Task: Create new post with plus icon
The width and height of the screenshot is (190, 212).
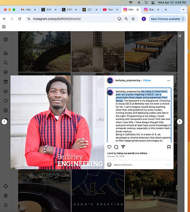Action: pyautogui.click(x=6, y=110)
